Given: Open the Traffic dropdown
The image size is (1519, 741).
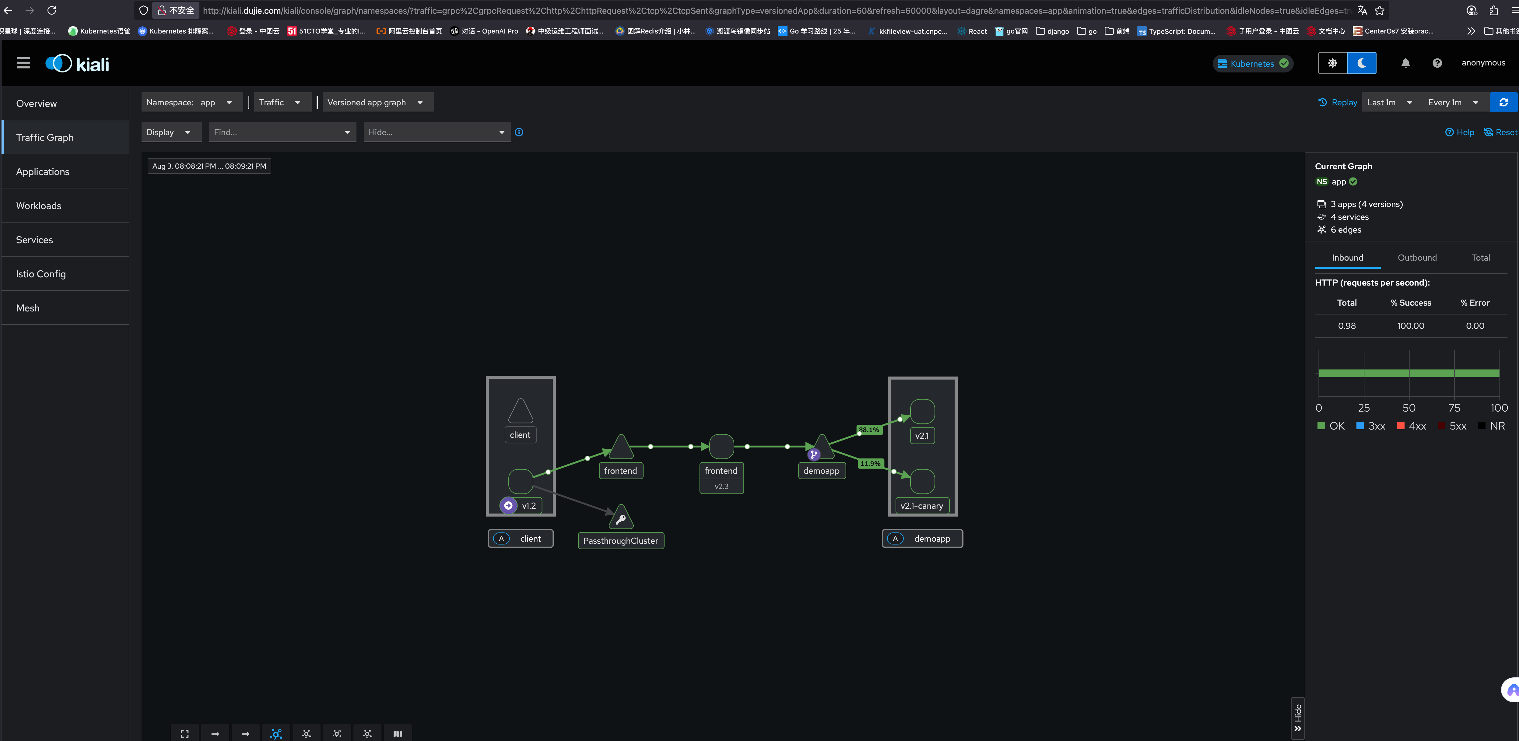Looking at the screenshot, I should (x=282, y=103).
